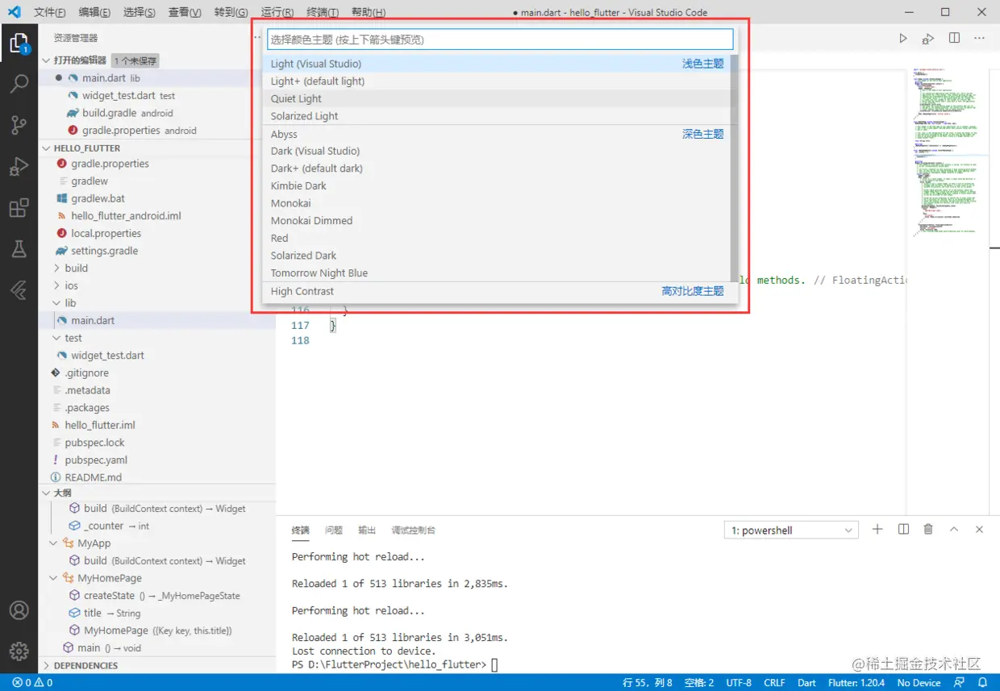Open settings.gradle in the file tree

157,251
